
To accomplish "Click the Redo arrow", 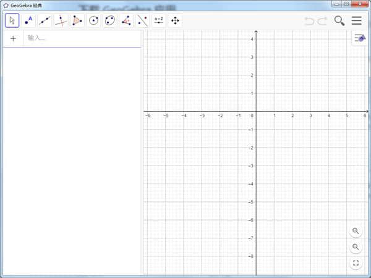I will click(322, 21).
